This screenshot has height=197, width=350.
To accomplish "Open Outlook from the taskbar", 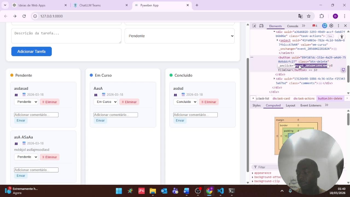I will coord(164,191).
